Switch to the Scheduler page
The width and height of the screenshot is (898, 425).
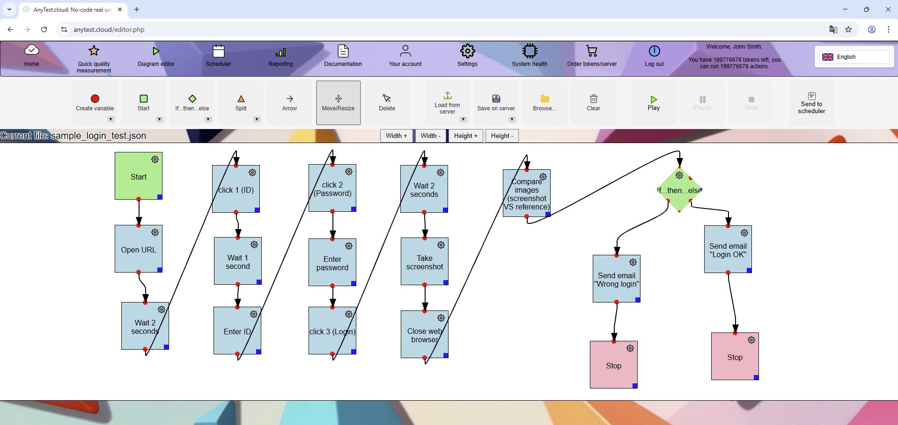218,56
